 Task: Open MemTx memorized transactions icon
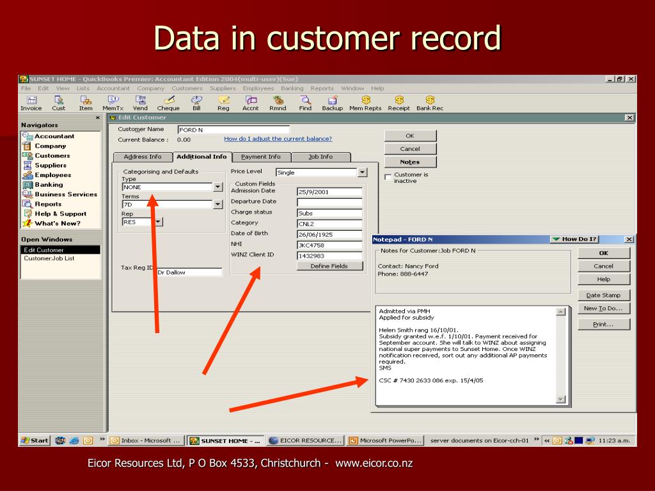(x=113, y=103)
